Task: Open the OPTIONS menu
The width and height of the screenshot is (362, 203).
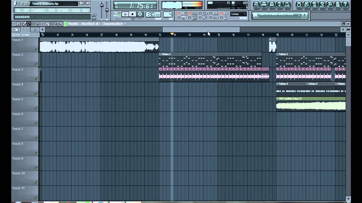Action: [63, 10]
